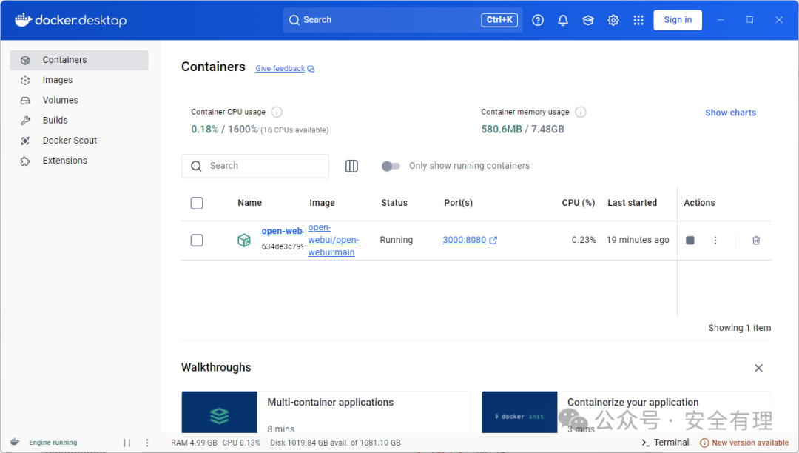Screen dimensions: 799x453
Task: Sort by the Status column header
Action: pos(394,203)
